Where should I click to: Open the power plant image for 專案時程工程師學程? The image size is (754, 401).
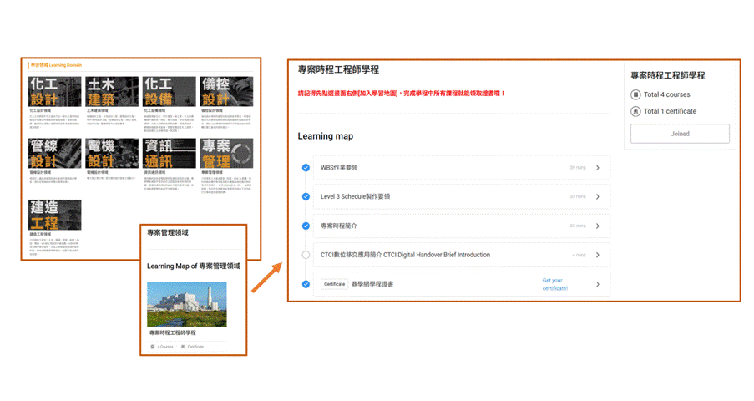click(187, 303)
